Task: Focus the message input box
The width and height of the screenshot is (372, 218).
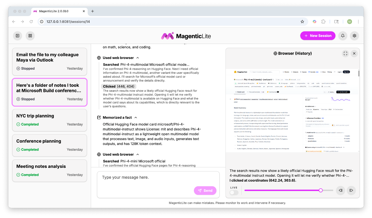Action: [x=158, y=184]
